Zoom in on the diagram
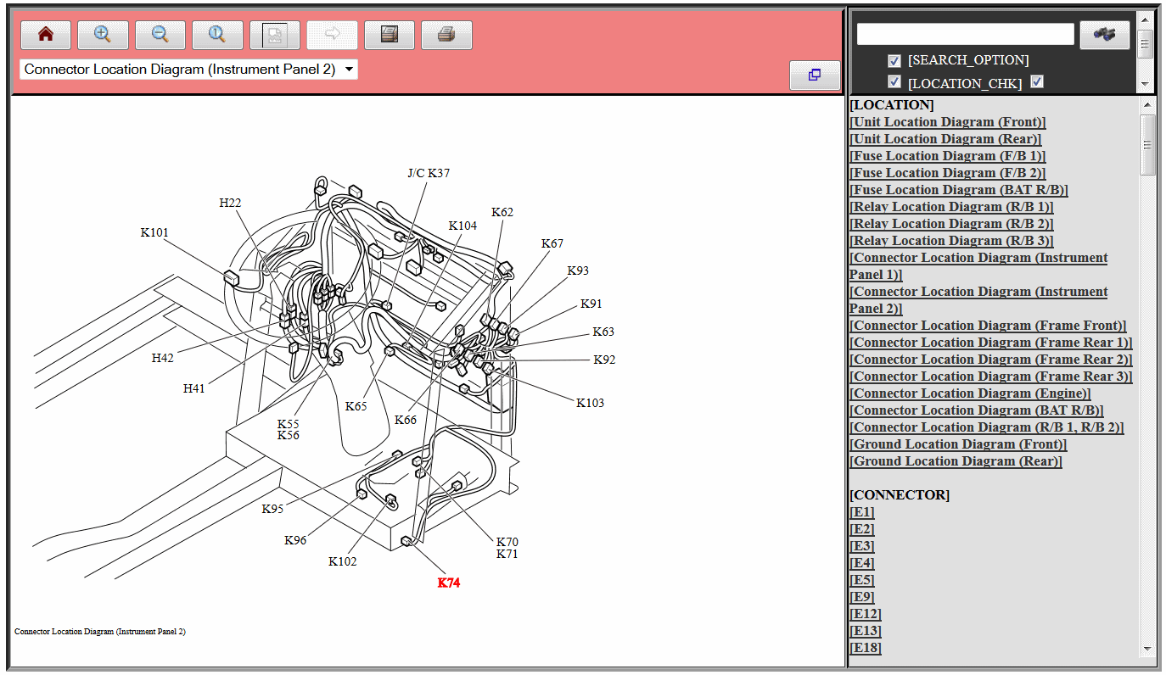Image resolution: width=1166 pixels, height=675 pixels. click(x=103, y=35)
